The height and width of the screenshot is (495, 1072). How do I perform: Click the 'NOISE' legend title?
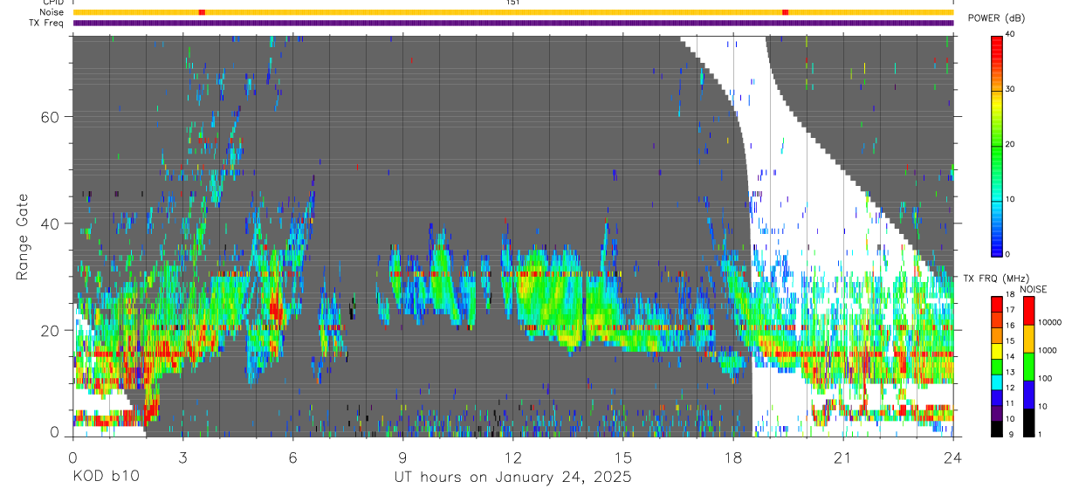click(1033, 289)
